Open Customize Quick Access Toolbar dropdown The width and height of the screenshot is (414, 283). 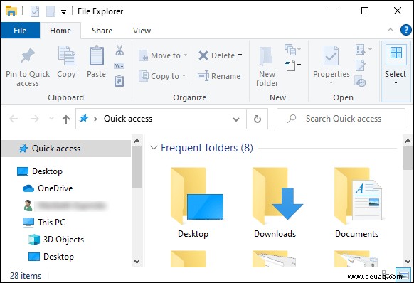click(x=63, y=12)
